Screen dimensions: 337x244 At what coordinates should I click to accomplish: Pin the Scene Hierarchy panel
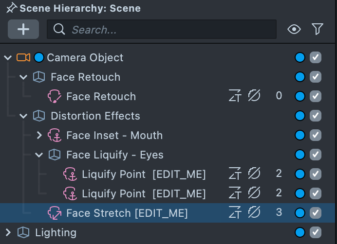(x=11, y=8)
